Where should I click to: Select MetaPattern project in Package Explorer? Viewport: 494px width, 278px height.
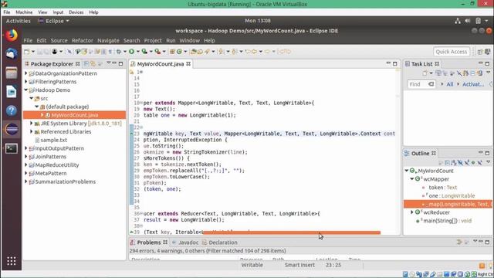51,173
